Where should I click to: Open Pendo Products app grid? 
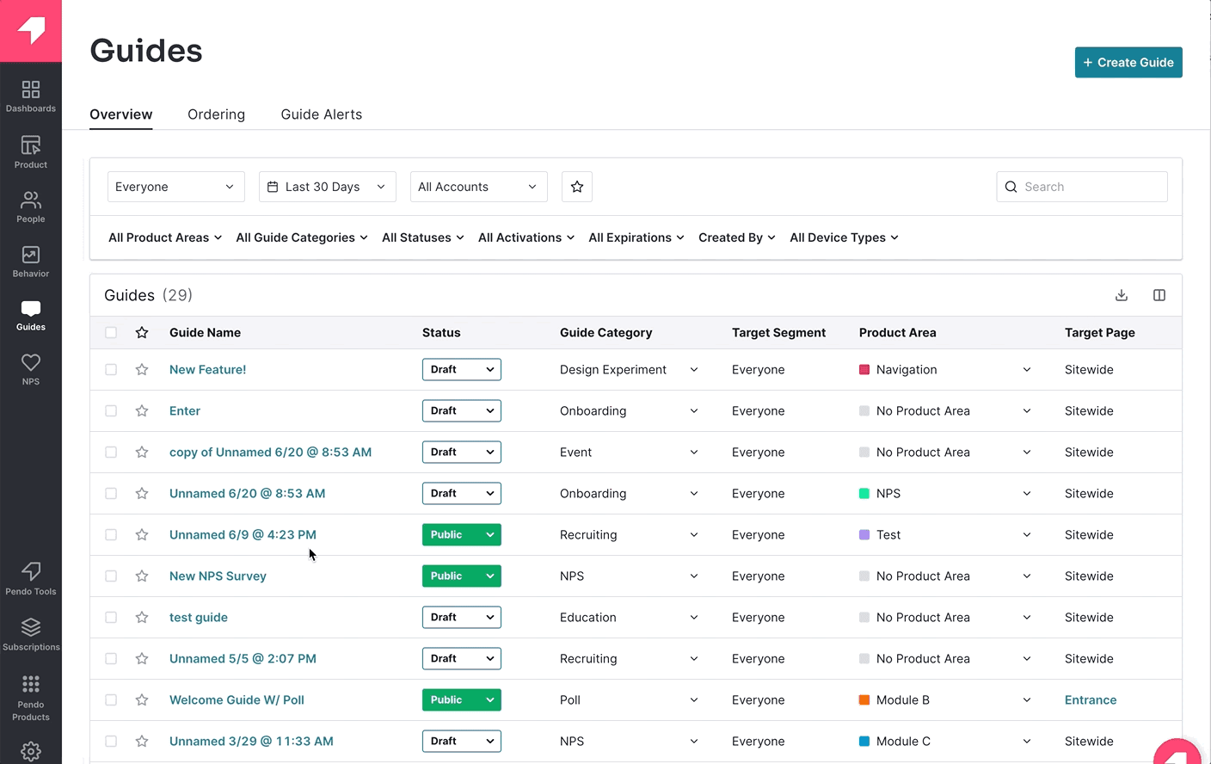pyautogui.click(x=31, y=698)
